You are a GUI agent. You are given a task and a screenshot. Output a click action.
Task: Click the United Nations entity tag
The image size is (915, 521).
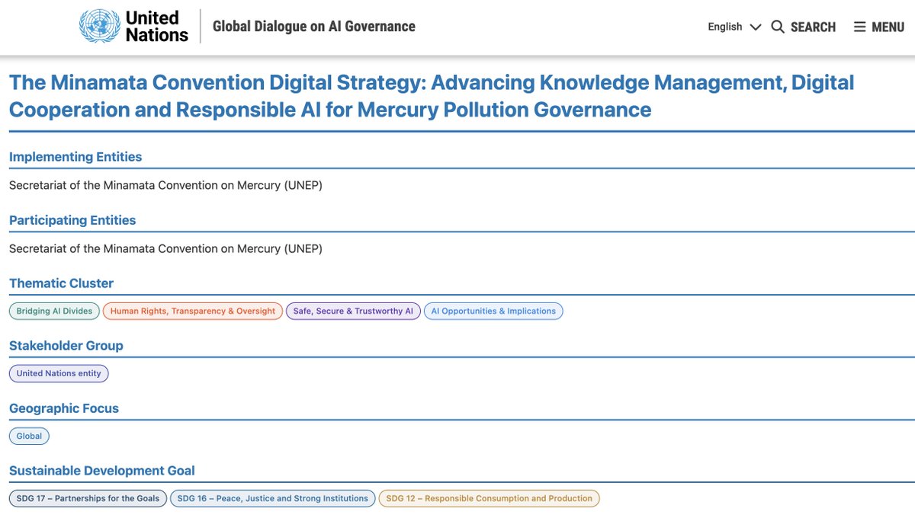pyautogui.click(x=59, y=373)
